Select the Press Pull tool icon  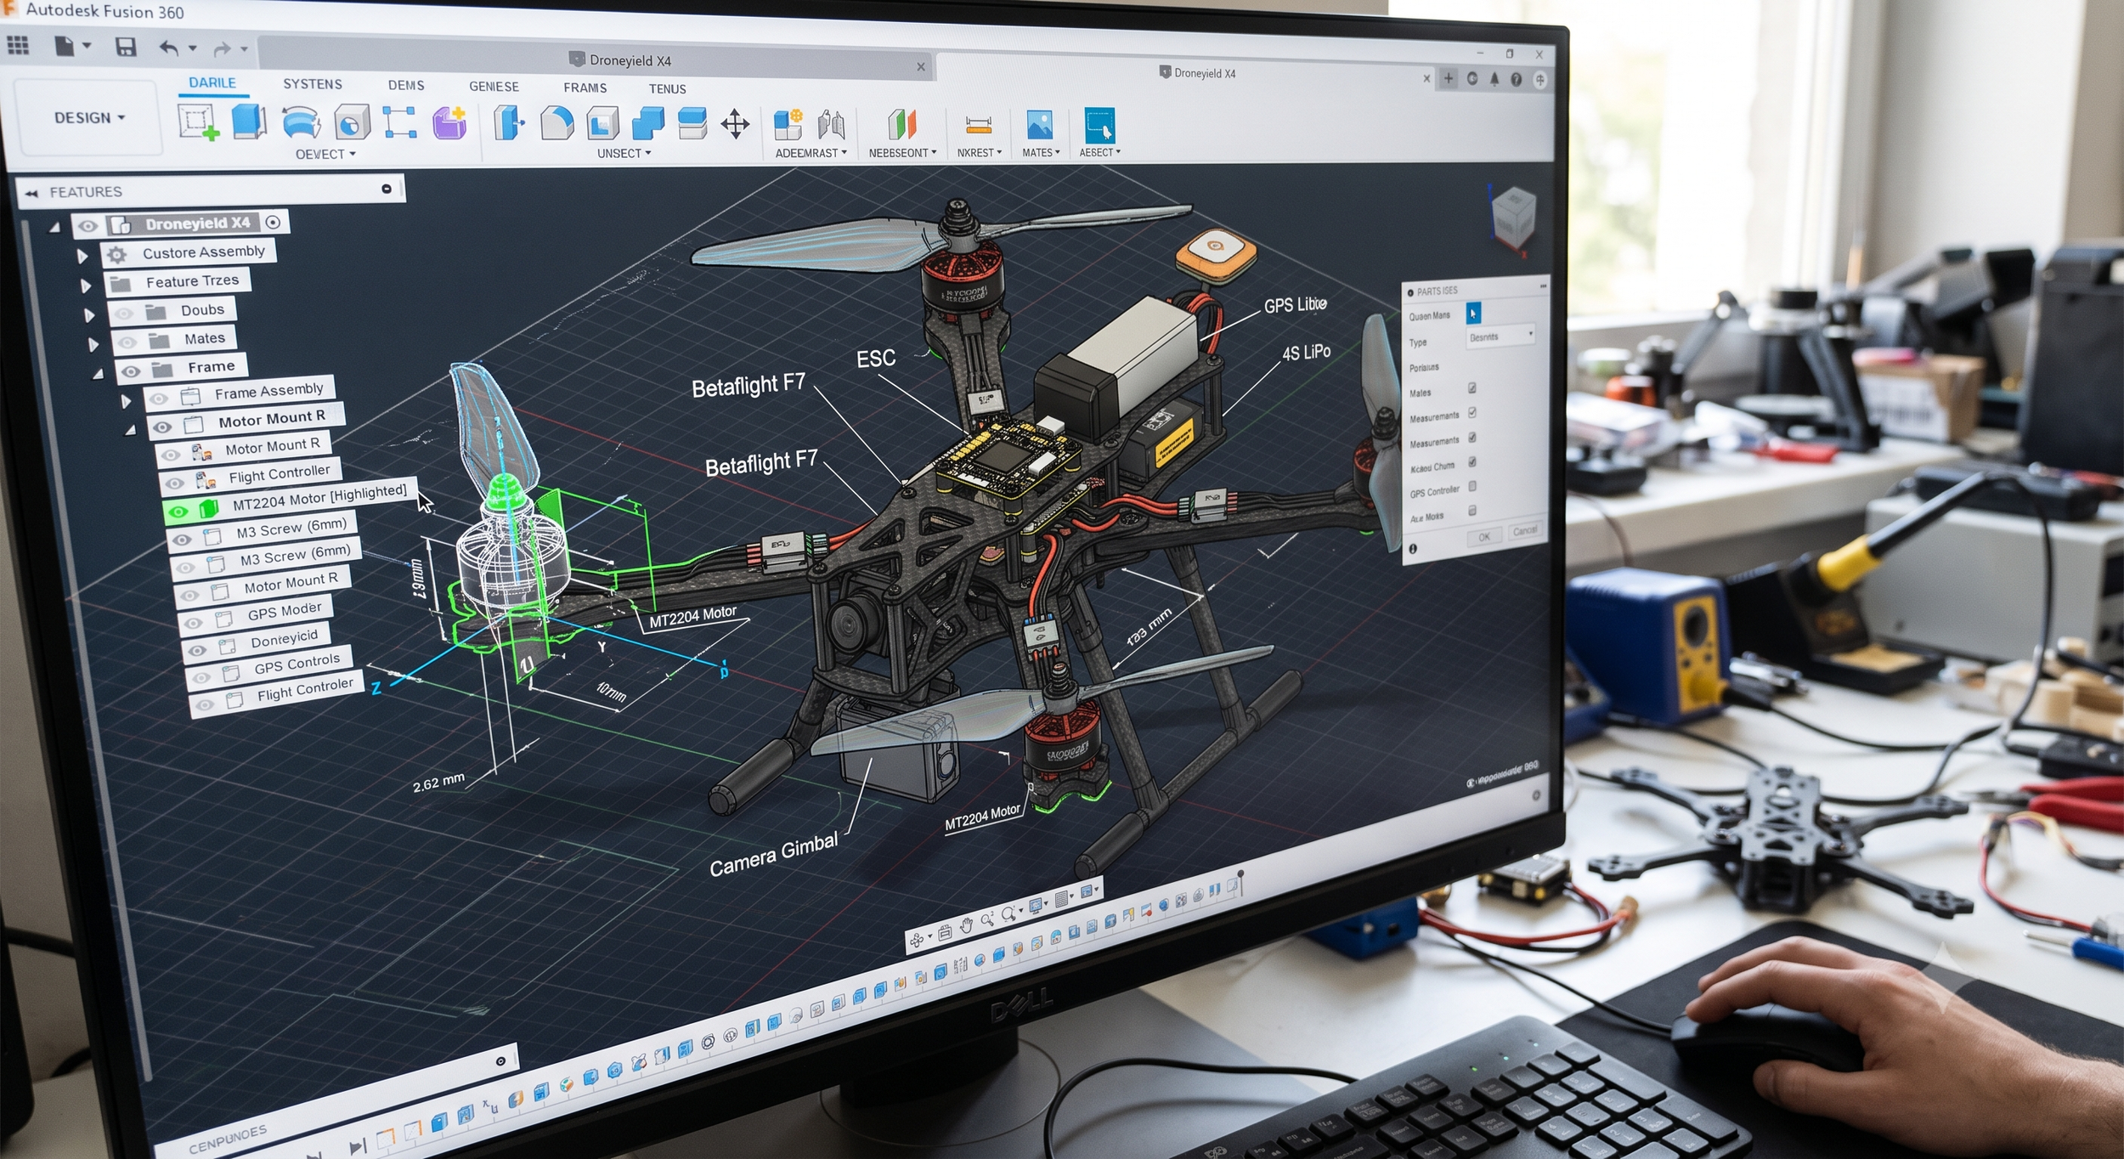(508, 123)
